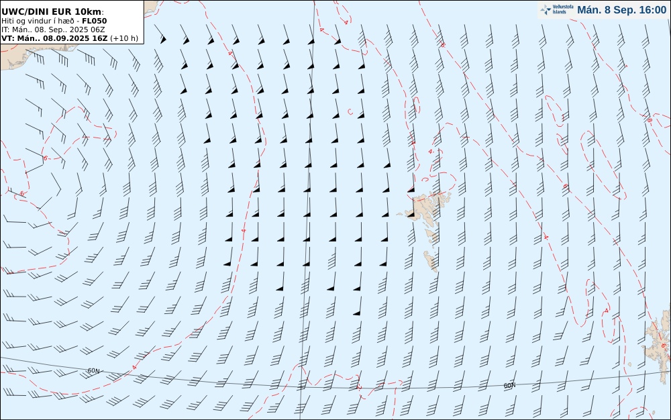The height and width of the screenshot is (420, 671).
Task: Click the 'UWC/DINI EUR 10km' title text
Action: [52, 11]
